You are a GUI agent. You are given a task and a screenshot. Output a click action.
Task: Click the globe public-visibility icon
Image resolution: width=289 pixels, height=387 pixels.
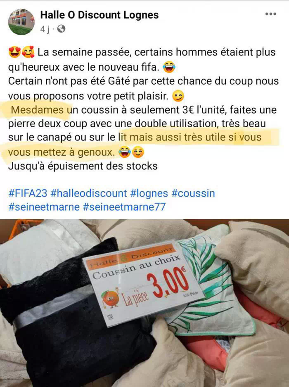61,29
